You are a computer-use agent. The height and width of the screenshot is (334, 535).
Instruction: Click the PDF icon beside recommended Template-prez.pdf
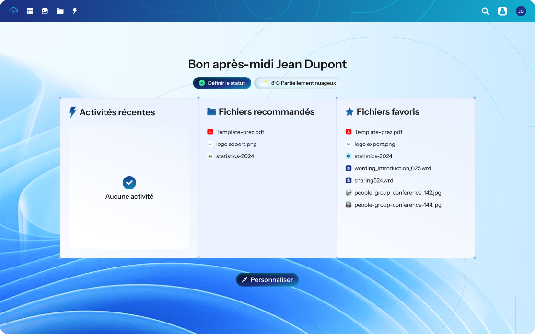coord(210,132)
